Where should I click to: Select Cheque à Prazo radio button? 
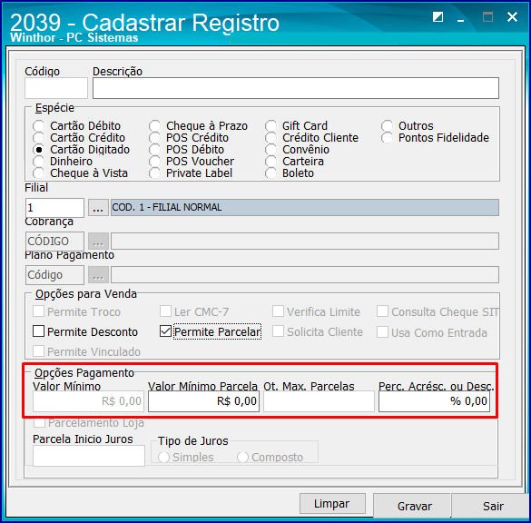(x=155, y=125)
